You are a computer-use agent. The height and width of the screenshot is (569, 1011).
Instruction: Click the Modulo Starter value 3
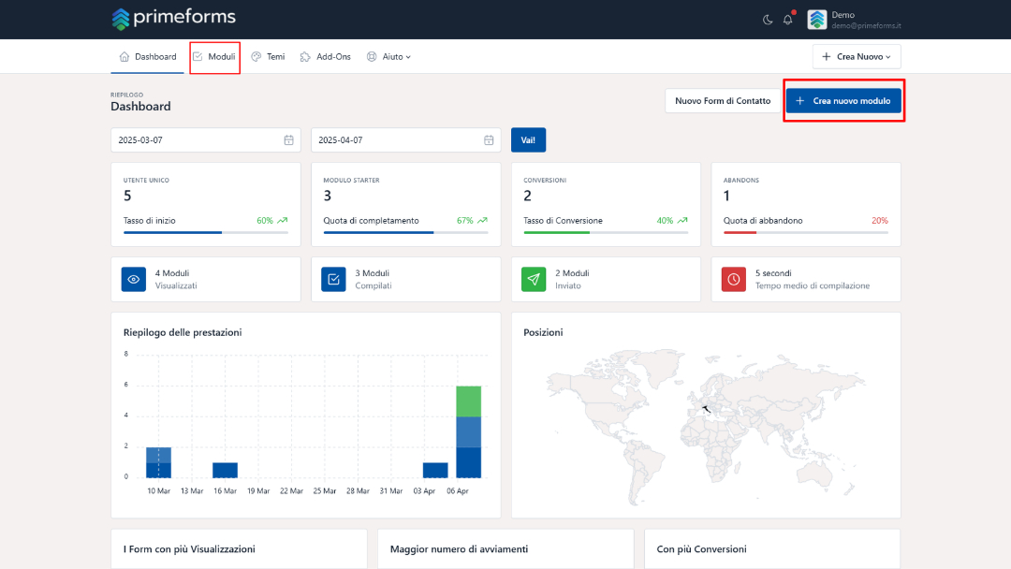point(328,196)
